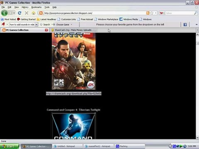
Task: Open the Windows Start button
Action: click(10, 146)
